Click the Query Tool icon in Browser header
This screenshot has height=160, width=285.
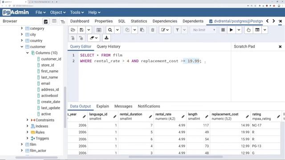pos(46,21)
